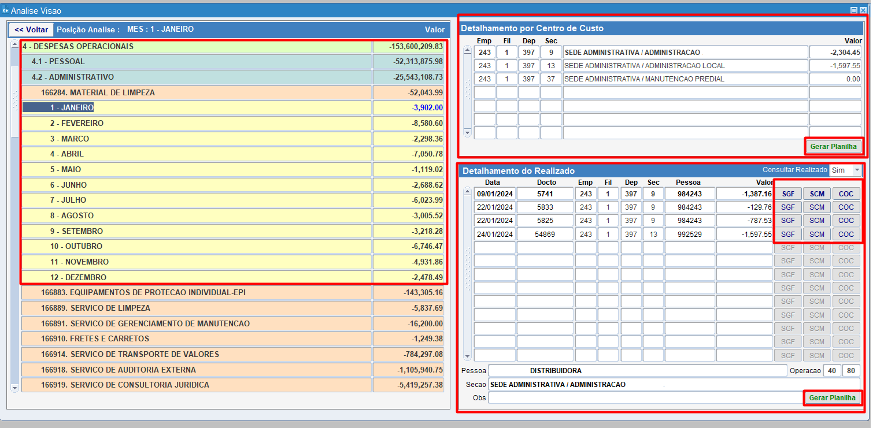The width and height of the screenshot is (873, 428).
Task: Open COC for document 54869
Action: coord(846,234)
